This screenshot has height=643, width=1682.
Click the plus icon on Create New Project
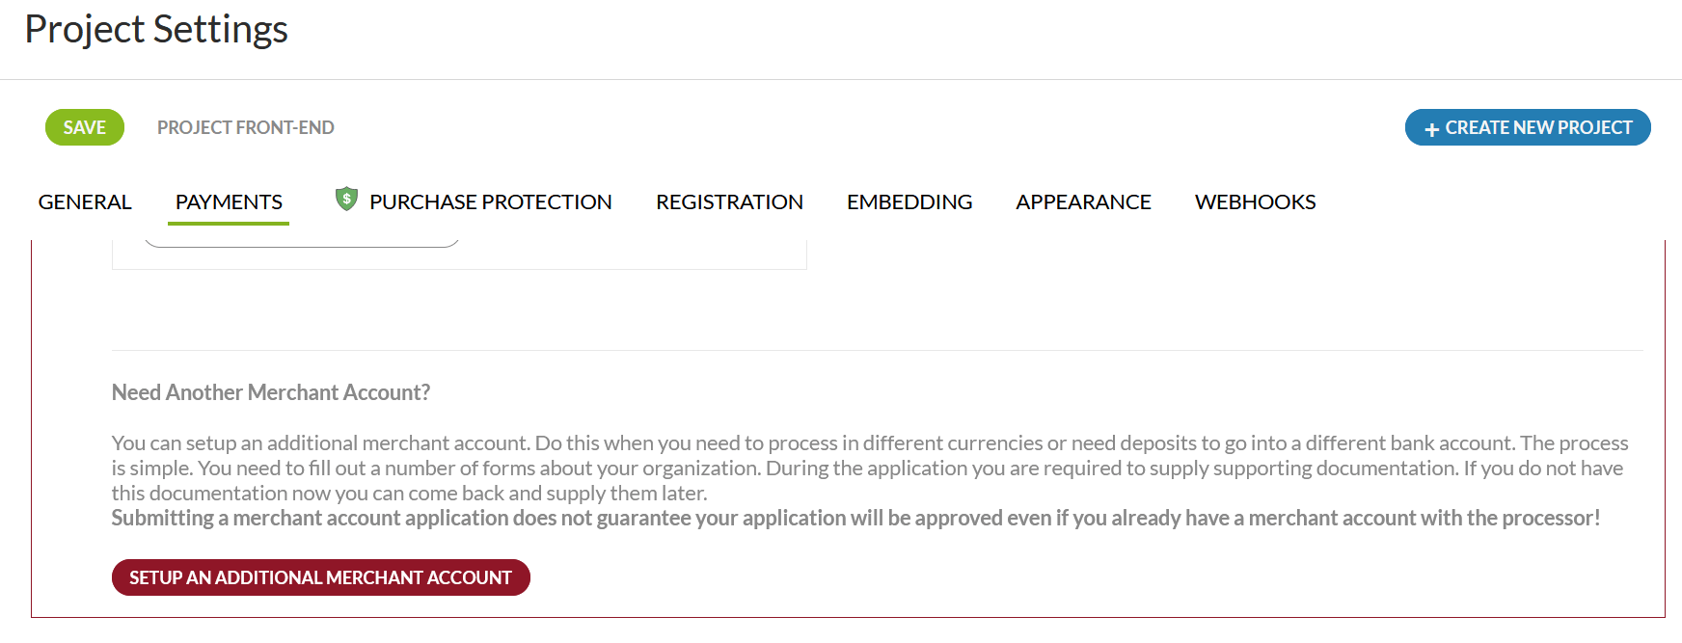click(1431, 129)
